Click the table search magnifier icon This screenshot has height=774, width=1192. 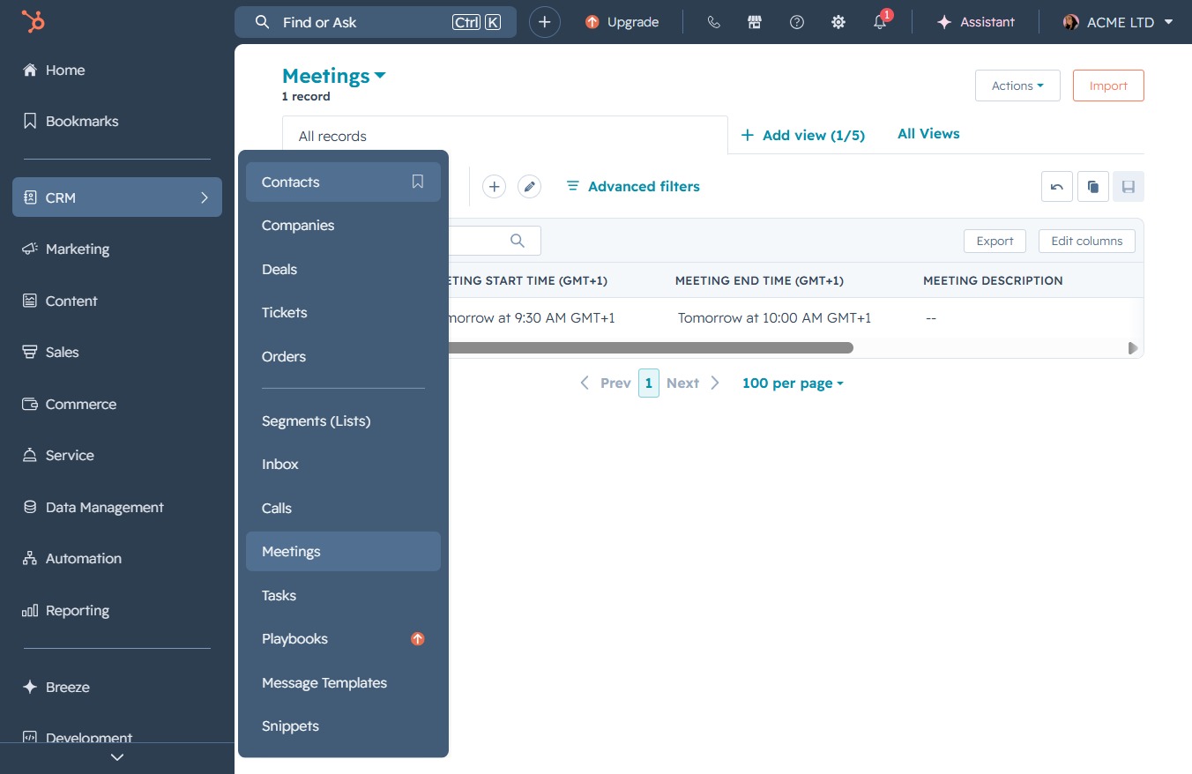tap(518, 241)
